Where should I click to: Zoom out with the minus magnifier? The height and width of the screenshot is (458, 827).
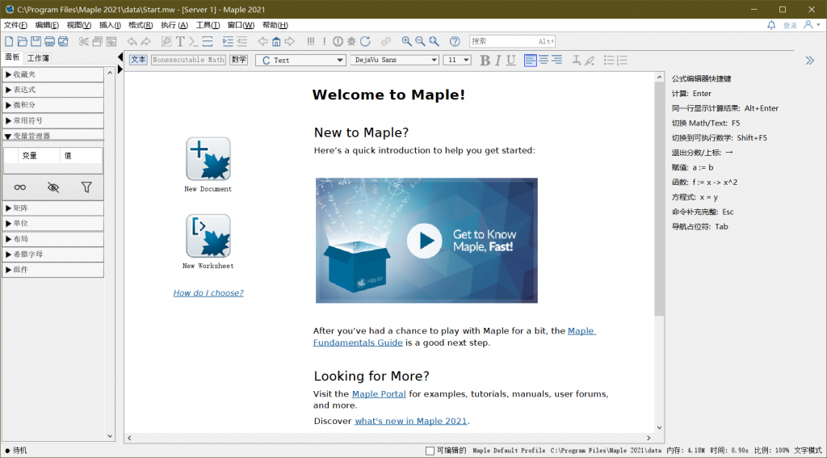tap(420, 41)
